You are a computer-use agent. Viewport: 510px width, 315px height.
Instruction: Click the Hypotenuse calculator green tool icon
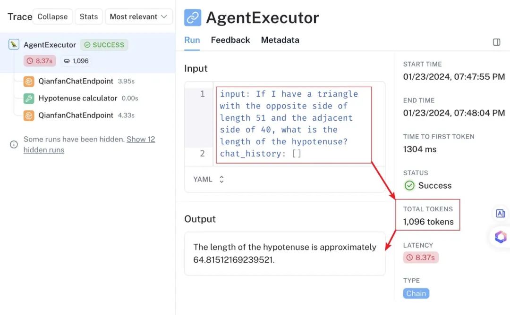click(29, 99)
